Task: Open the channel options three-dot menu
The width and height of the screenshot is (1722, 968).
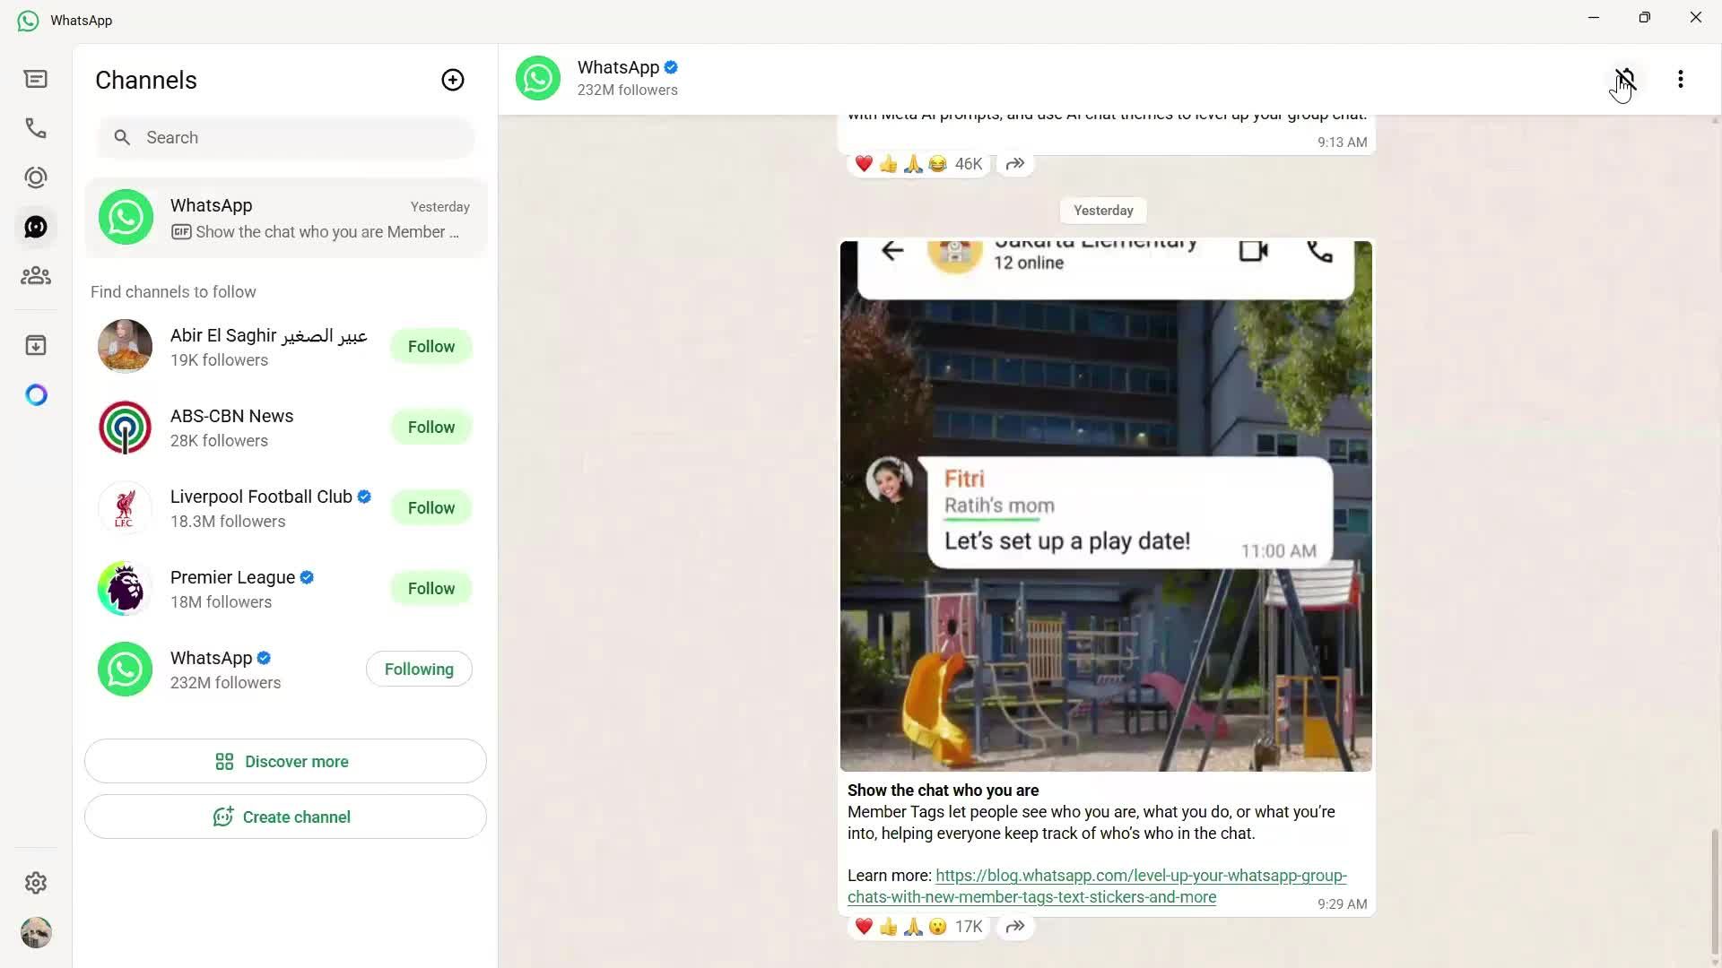Action: [1681, 79]
